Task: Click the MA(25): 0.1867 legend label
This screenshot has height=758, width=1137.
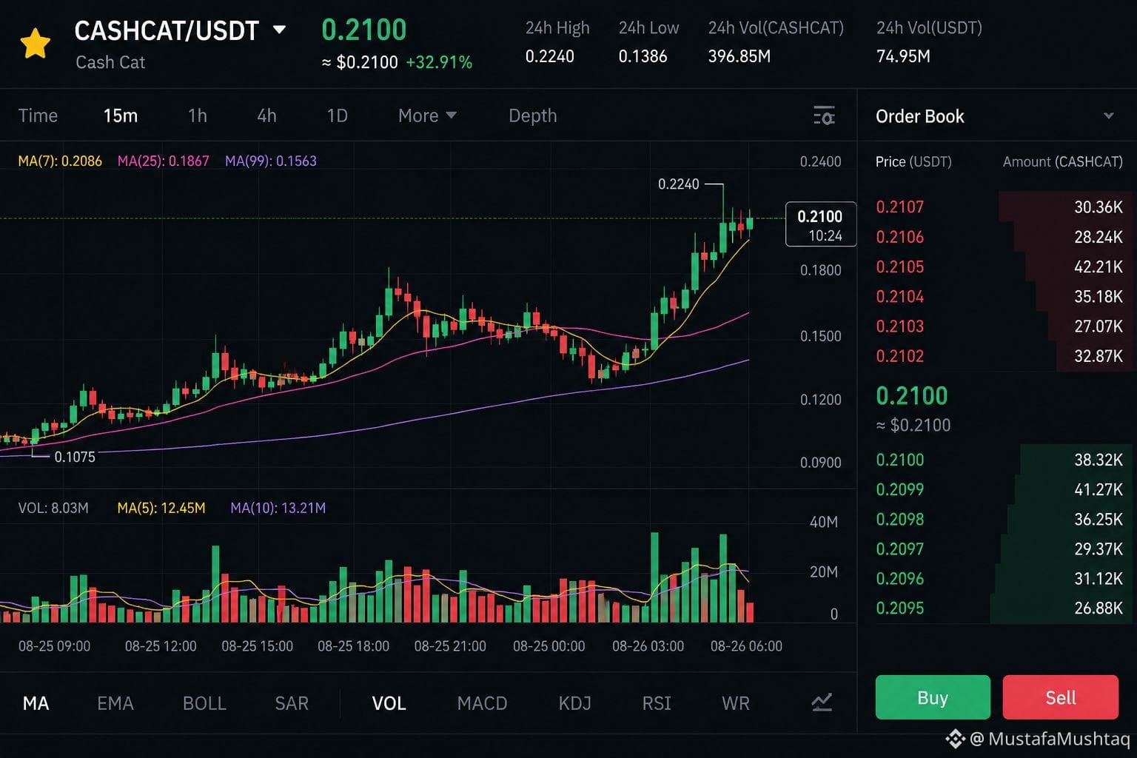Action: [x=164, y=161]
